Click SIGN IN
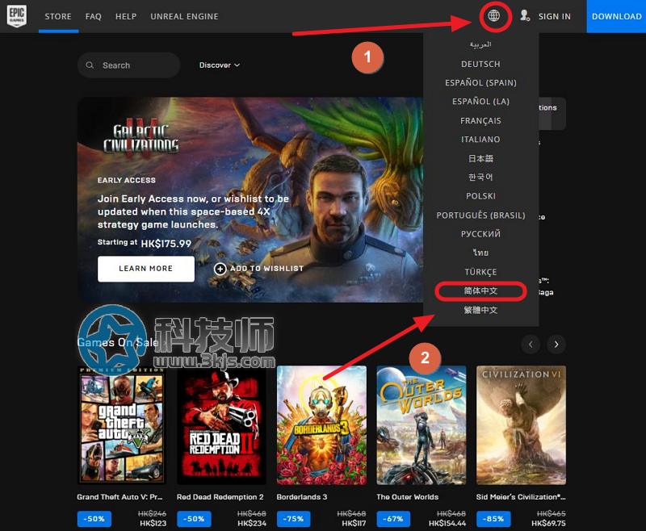 click(555, 16)
